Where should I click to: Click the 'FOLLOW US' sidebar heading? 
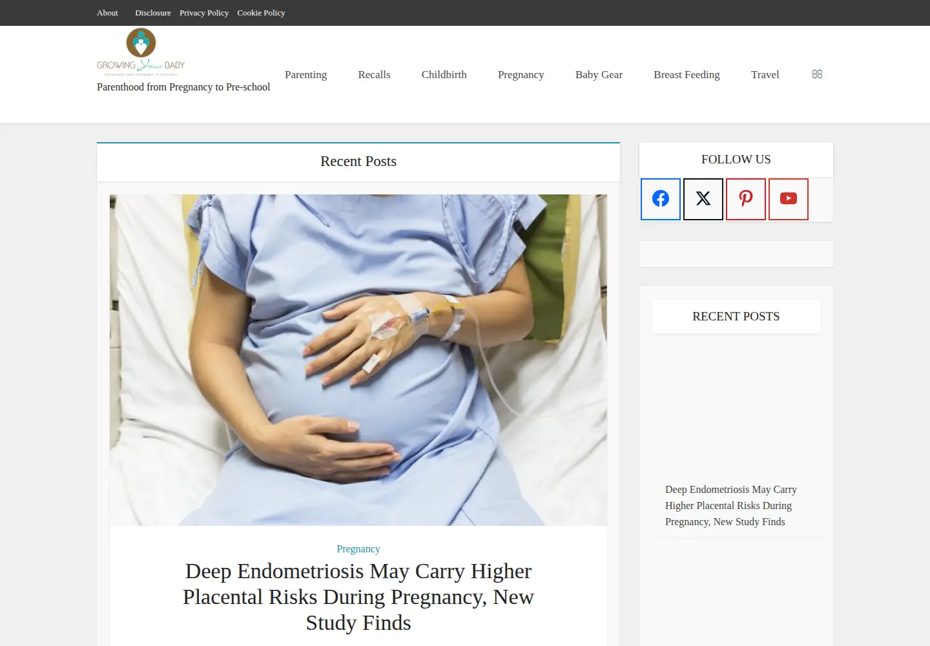[736, 160]
